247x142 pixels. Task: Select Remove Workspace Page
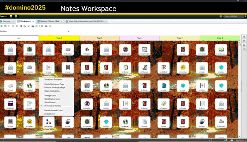pyautogui.click(x=55, y=88)
